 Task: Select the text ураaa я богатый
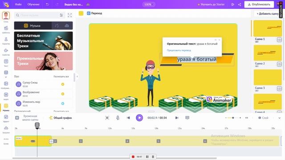tap(197, 59)
